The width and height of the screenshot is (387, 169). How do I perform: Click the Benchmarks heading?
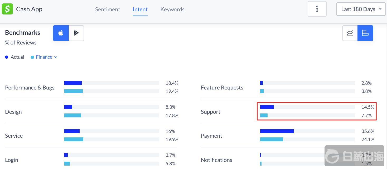[x=23, y=33]
